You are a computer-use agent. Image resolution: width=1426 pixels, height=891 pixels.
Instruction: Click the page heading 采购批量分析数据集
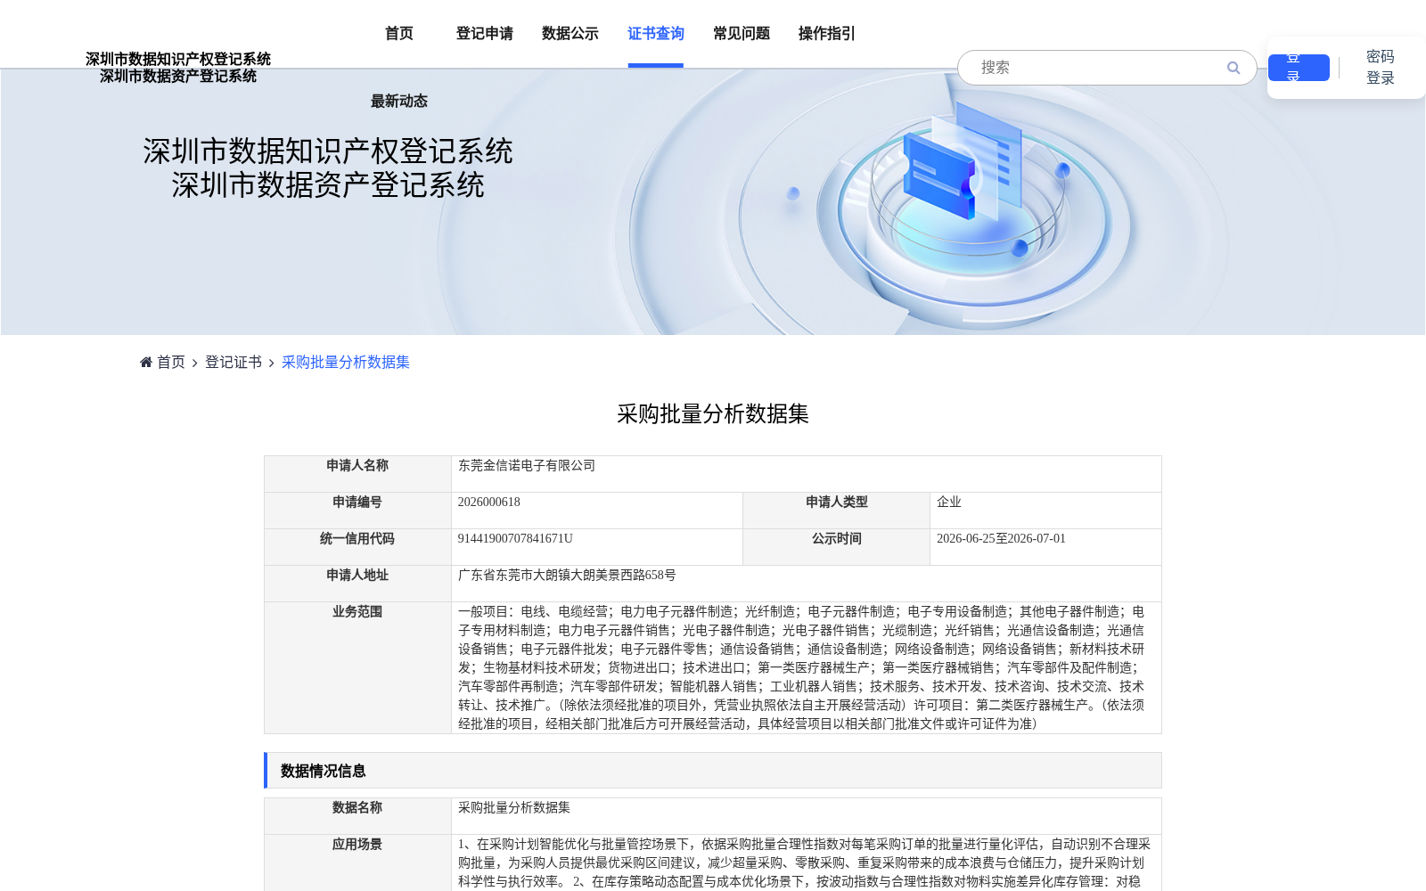click(713, 413)
